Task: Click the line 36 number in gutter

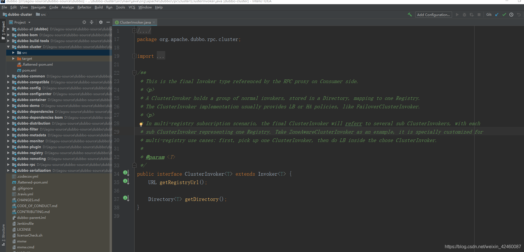Action: point(117,191)
